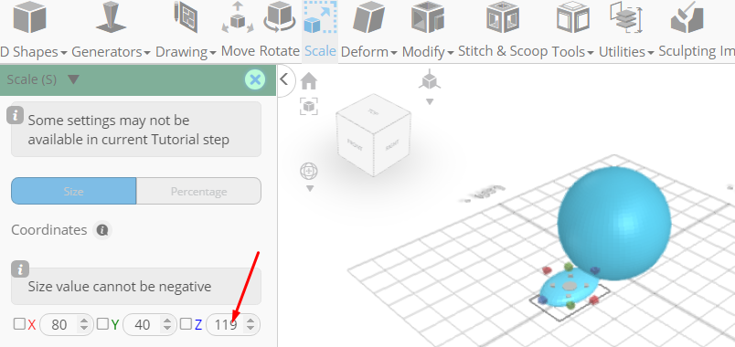Collapse the side panel with chevron
This screenshot has height=347, width=735.
pyautogui.click(x=283, y=79)
